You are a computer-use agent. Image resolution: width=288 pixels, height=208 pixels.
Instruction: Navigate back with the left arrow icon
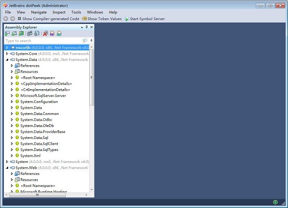[x=6, y=19]
